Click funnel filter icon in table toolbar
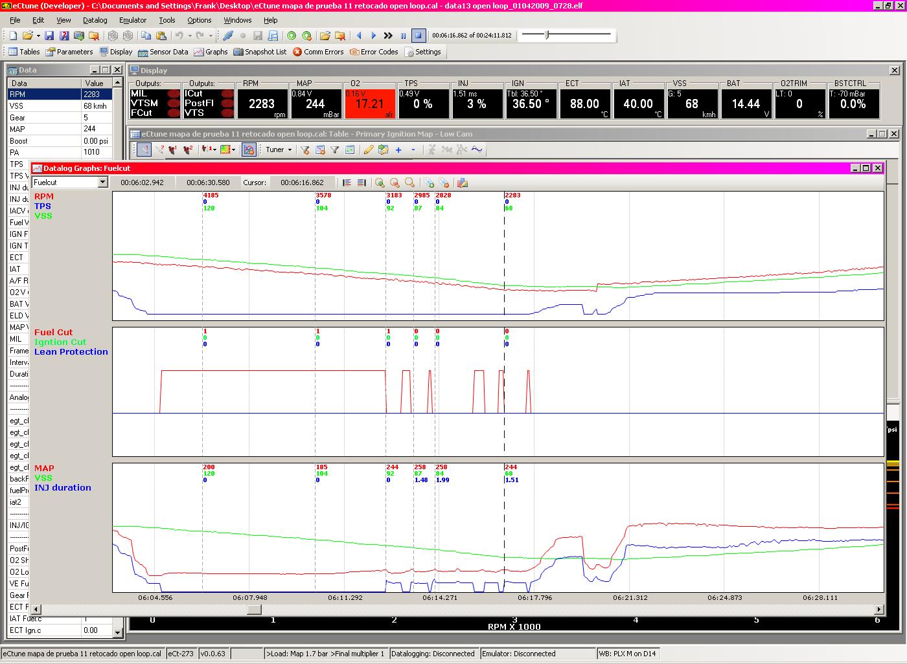 334,149
